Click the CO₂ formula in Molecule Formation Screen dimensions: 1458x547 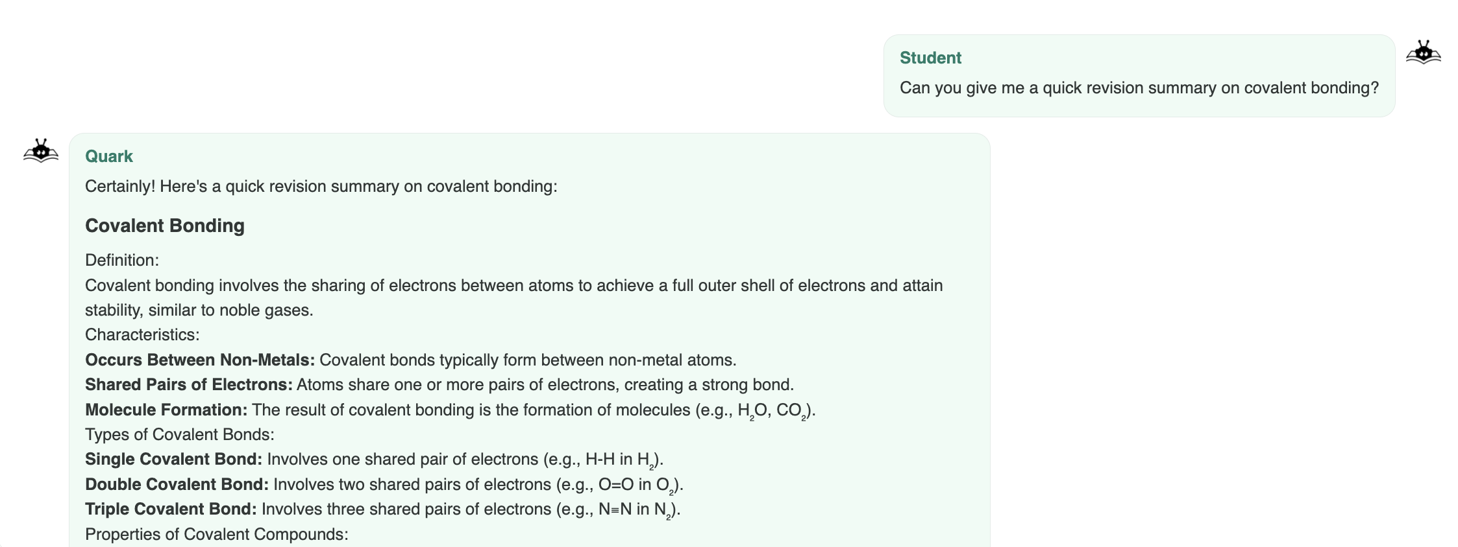(791, 410)
